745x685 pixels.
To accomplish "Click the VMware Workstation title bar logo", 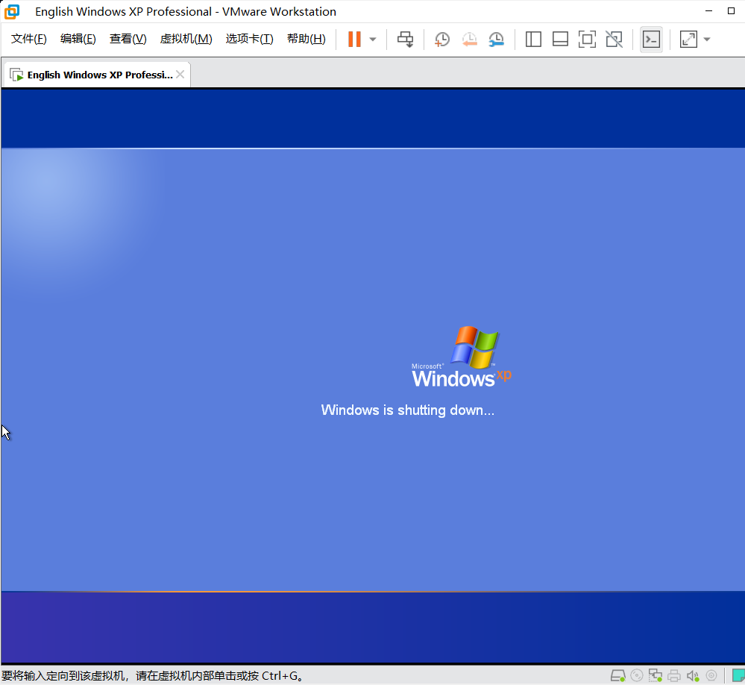I will [x=12, y=11].
